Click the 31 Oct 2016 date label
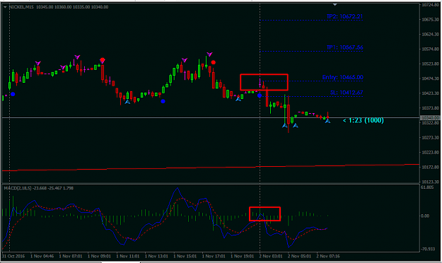The height and width of the screenshot is (263, 442). click(13, 256)
